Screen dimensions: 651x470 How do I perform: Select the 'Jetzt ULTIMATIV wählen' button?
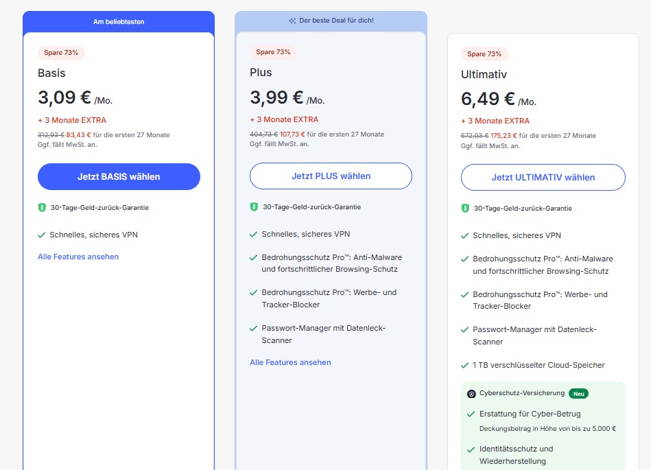(543, 177)
